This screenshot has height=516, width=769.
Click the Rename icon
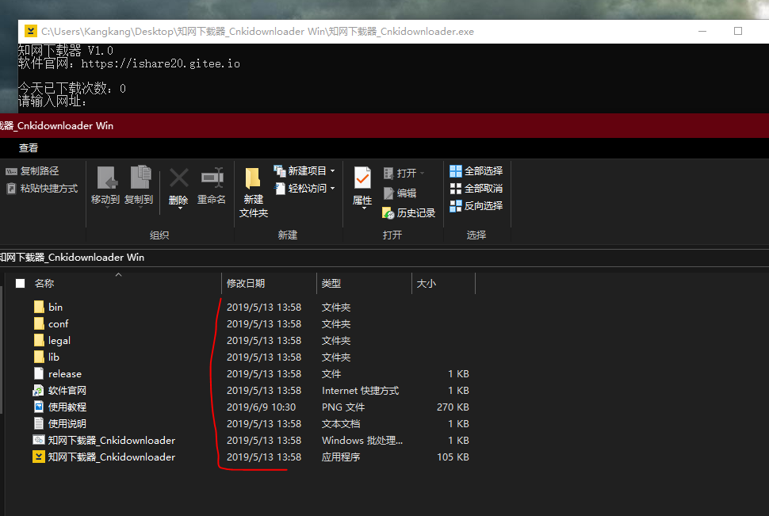[212, 178]
